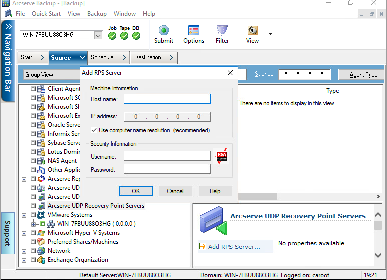The height and width of the screenshot is (280, 387).
Task: Click the Submit toolbar icon
Action: [x=163, y=30]
